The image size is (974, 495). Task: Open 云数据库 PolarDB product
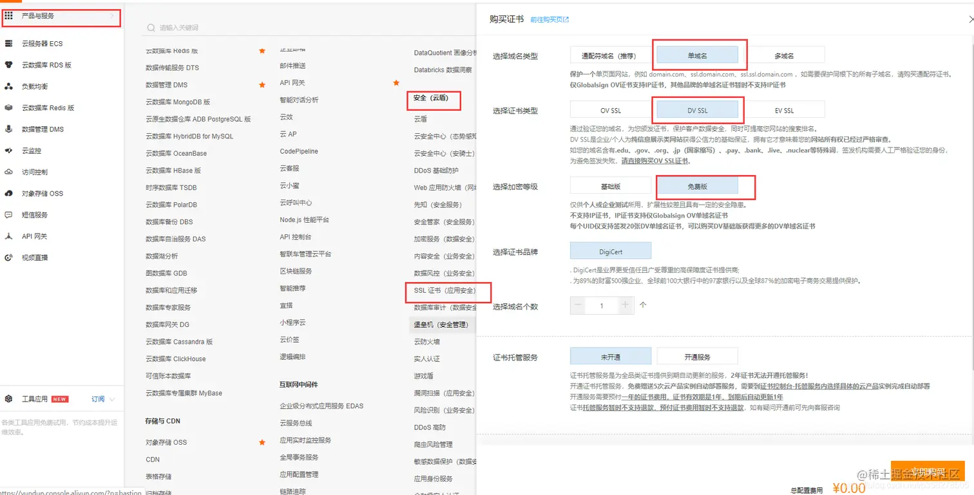pyautogui.click(x=171, y=205)
